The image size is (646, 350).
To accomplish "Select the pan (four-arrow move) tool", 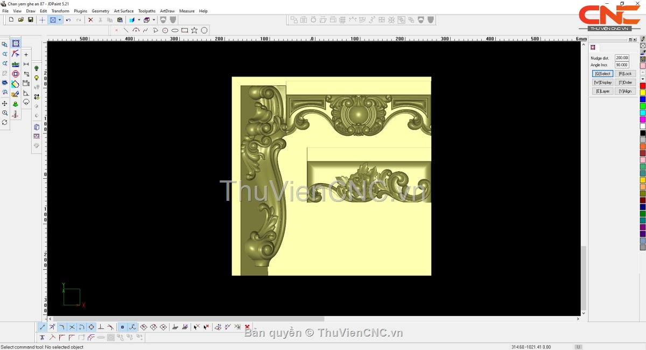I will point(5,103).
